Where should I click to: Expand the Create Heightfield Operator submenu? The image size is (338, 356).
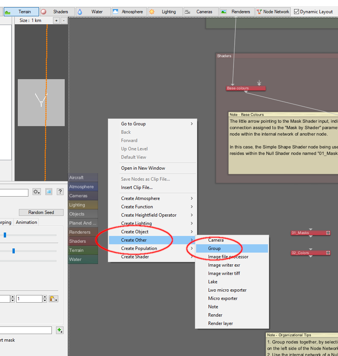click(x=153, y=215)
